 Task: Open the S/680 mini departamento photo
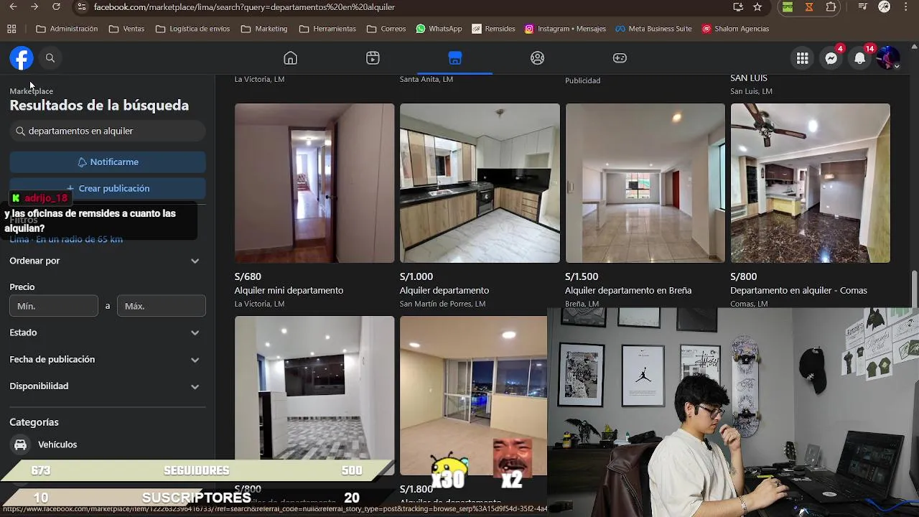tap(314, 183)
